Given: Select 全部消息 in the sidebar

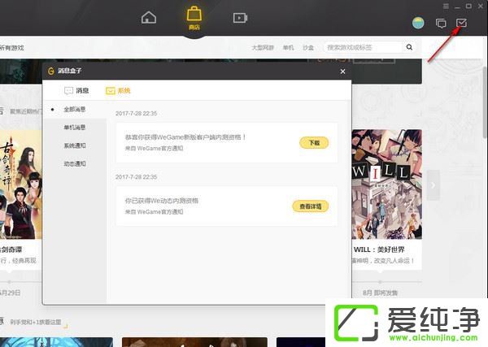Looking at the screenshot, I should [x=74, y=109].
